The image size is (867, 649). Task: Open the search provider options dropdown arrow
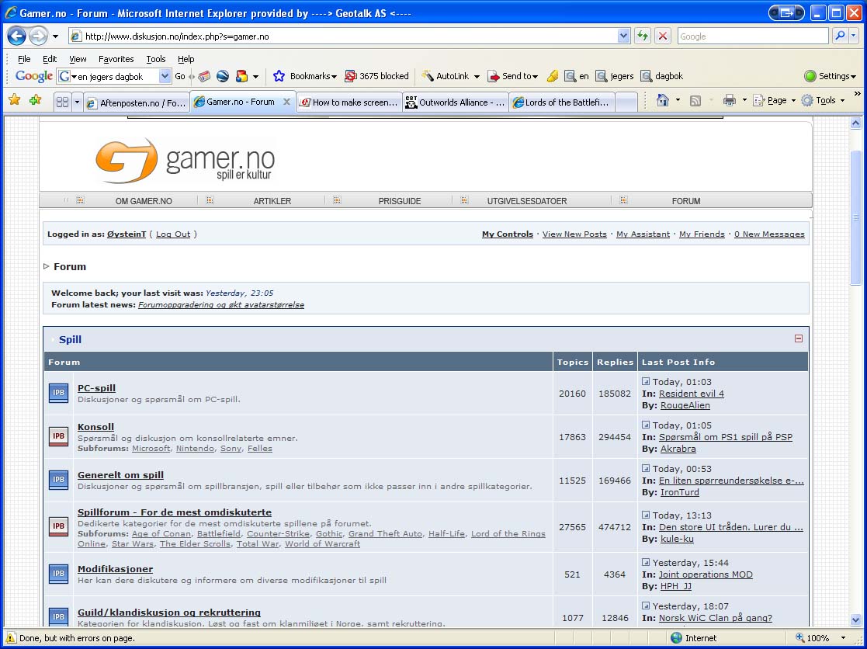tap(854, 36)
